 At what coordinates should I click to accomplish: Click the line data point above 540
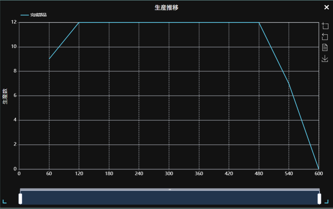[289, 83]
